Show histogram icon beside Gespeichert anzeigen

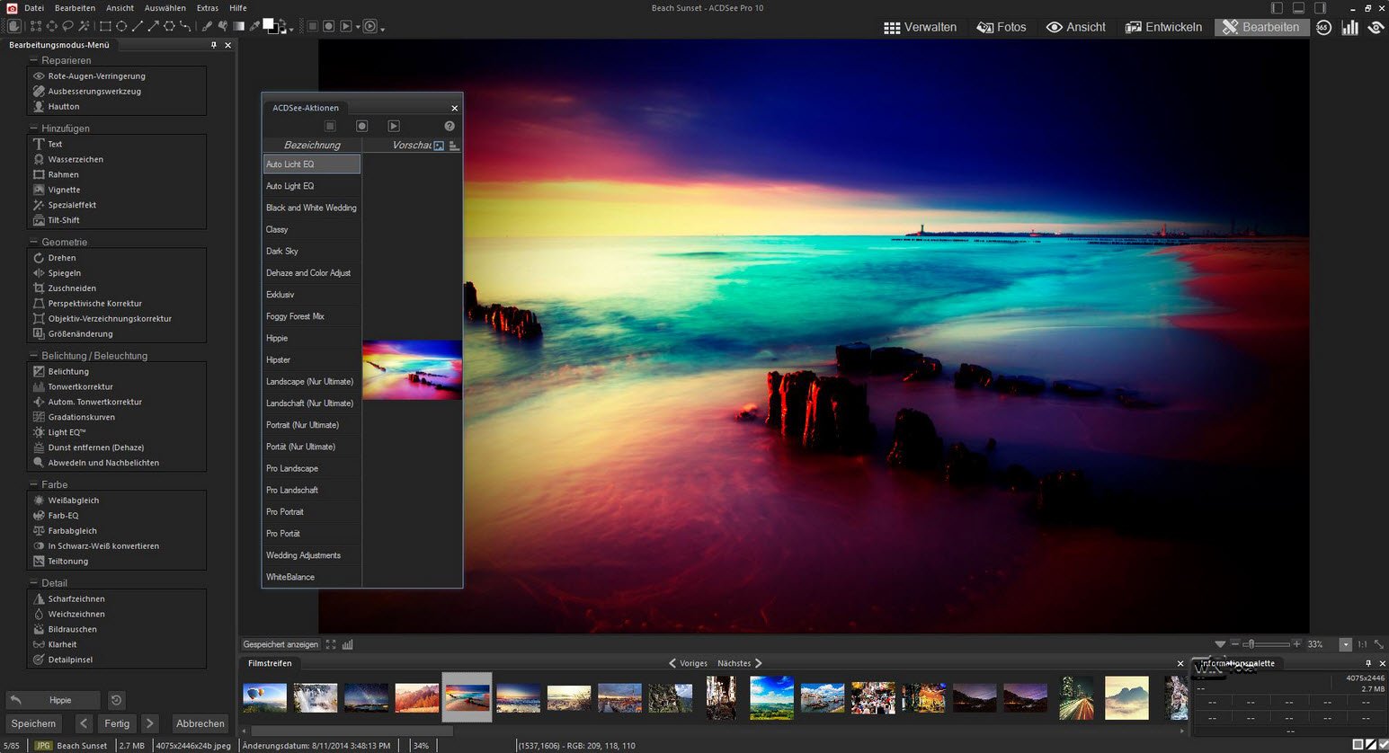coord(348,644)
